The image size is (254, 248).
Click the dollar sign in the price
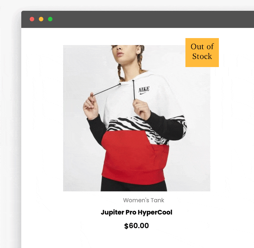(x=126, y=226)
